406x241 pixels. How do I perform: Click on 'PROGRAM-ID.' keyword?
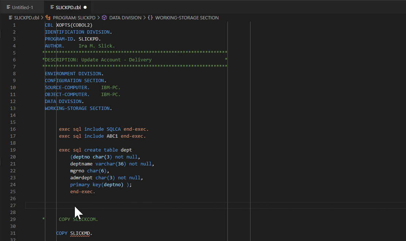(60, 39)
